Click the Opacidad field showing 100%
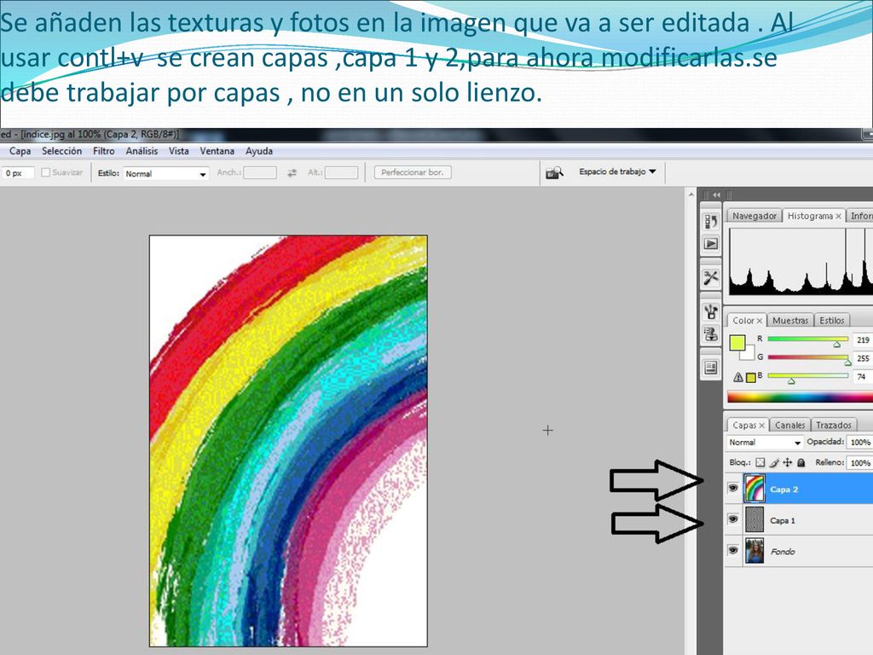The image size is (873, 655). point(860,443)
